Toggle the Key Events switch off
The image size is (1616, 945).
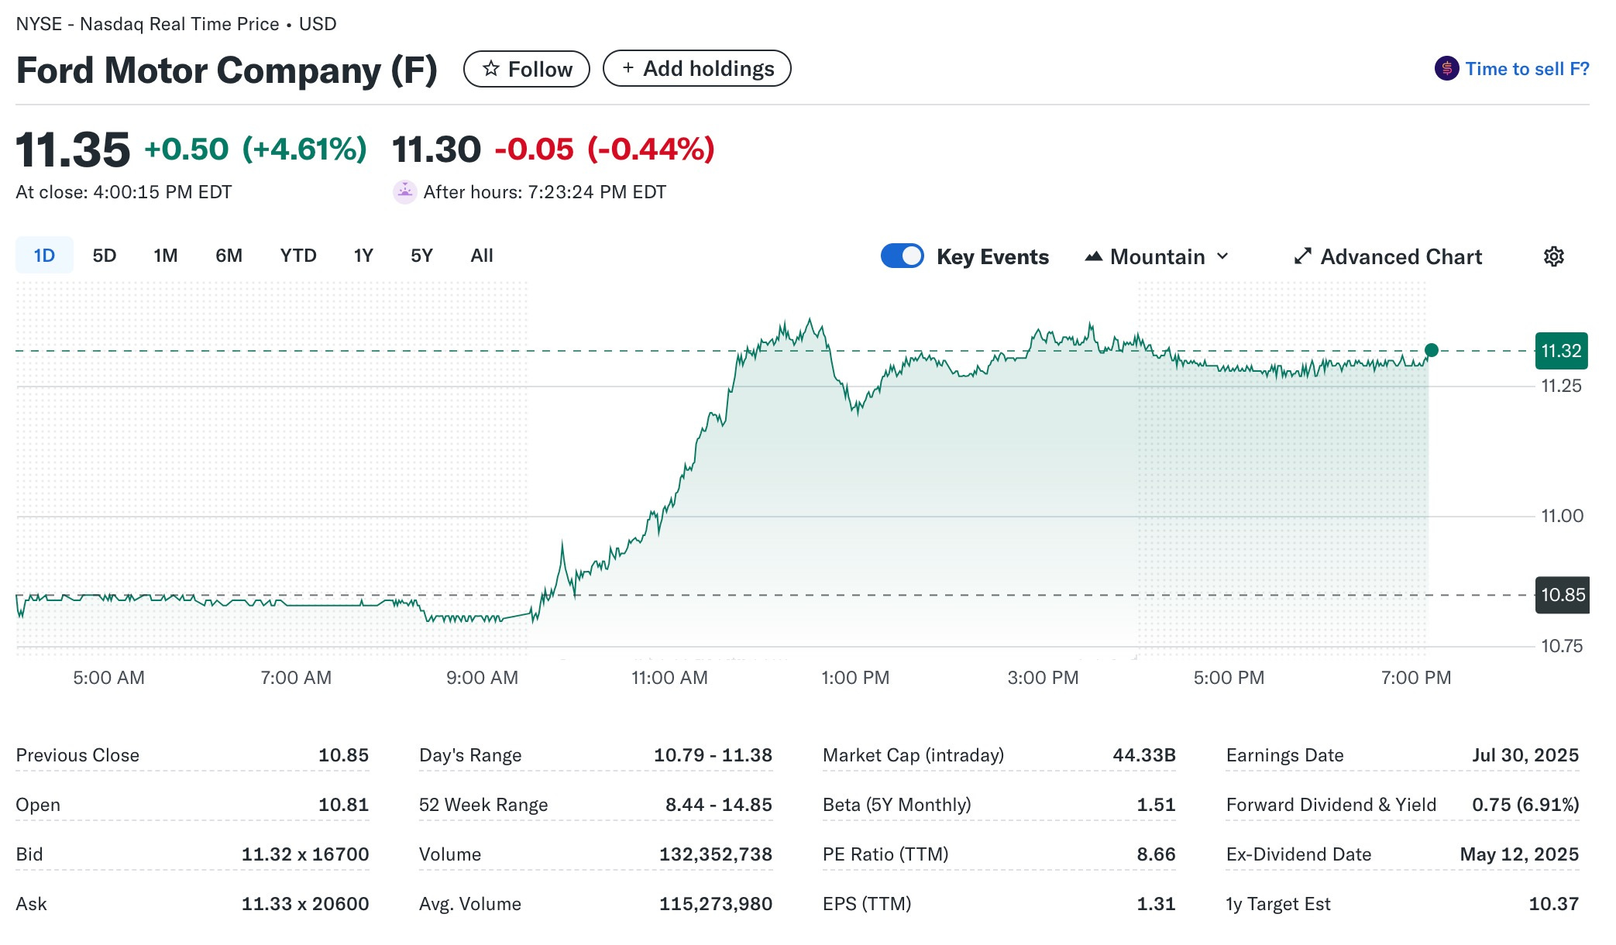tap(902, 256)
